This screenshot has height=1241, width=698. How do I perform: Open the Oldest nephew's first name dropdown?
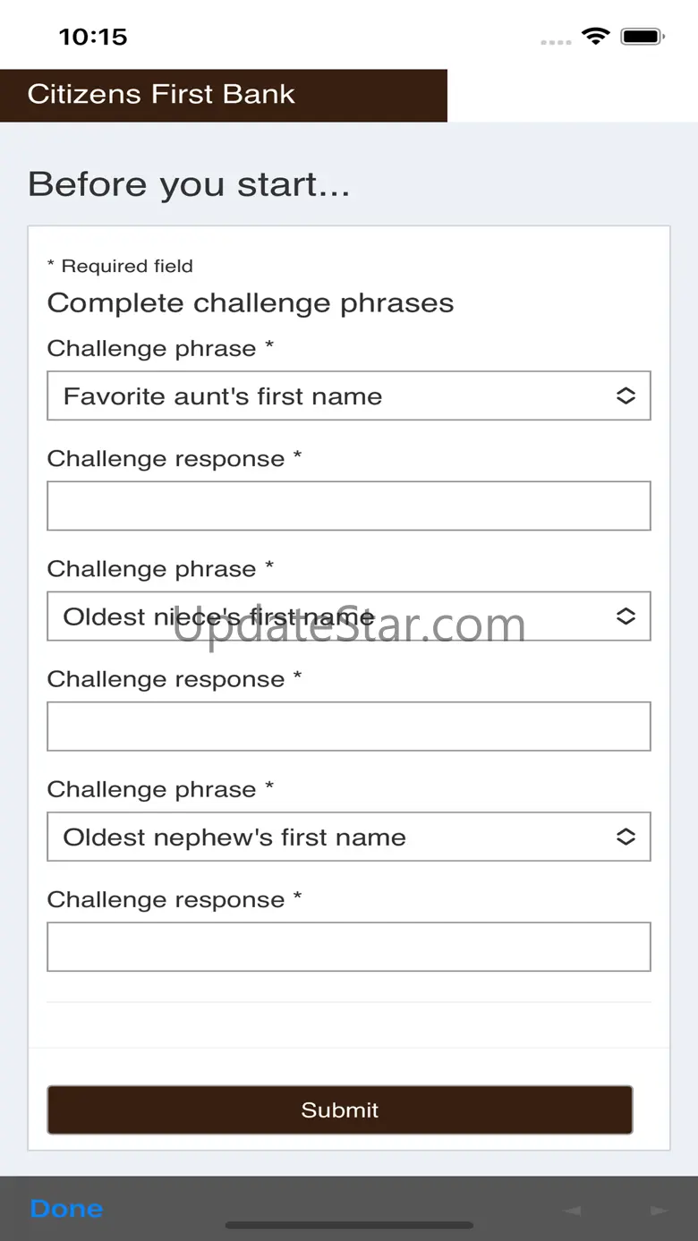click(348, 837)
